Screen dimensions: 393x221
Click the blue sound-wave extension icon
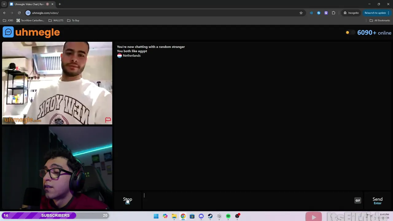pyautogui.click(x=311, y=13)
